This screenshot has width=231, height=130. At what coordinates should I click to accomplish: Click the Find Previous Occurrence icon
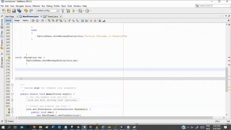pos(53,21)
